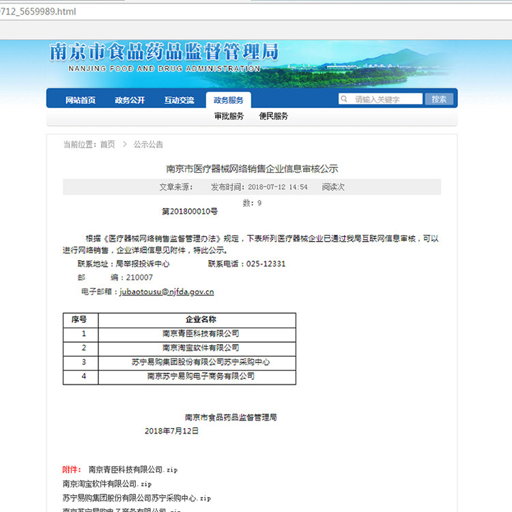This screenshot has height=512, width=512.
Task: Click the publish time 2018-07-12 14:54
Action: click(x=278, y=187)
